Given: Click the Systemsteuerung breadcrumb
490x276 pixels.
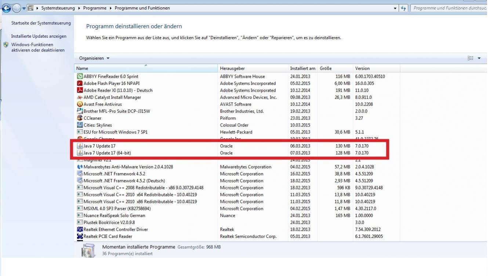Looking at the screenshot, I should pos(58,8).
